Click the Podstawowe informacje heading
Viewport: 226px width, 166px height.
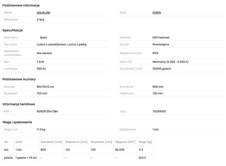[x=21, y=6]
